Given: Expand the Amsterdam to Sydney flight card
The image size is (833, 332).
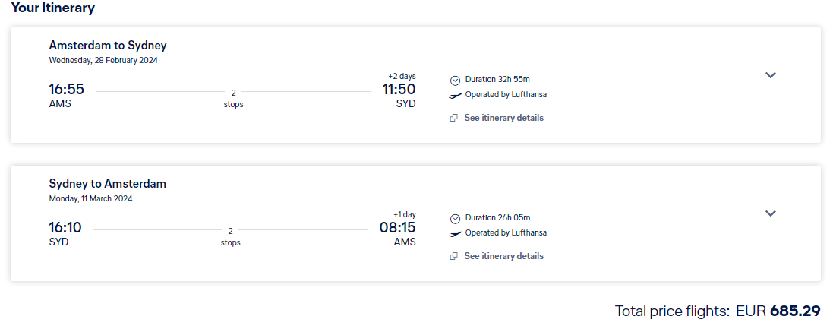Looking at the screenshot, I should [x=770, y=75].
